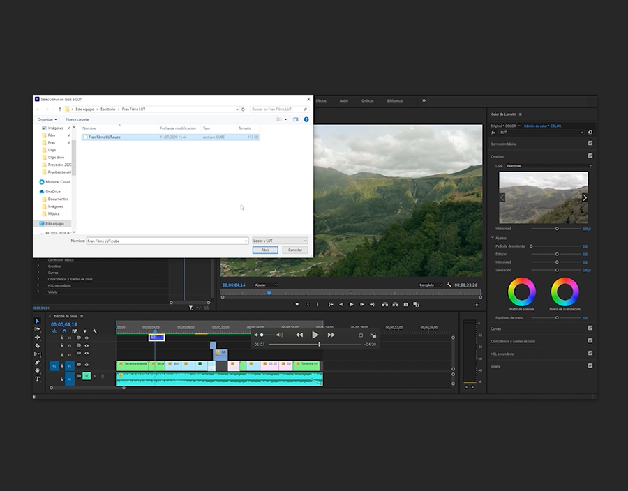Switch to the Audio workspace tab
Screen dimensions: 628x491
343,100
